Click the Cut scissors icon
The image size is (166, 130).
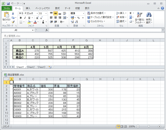coord(13,14)
